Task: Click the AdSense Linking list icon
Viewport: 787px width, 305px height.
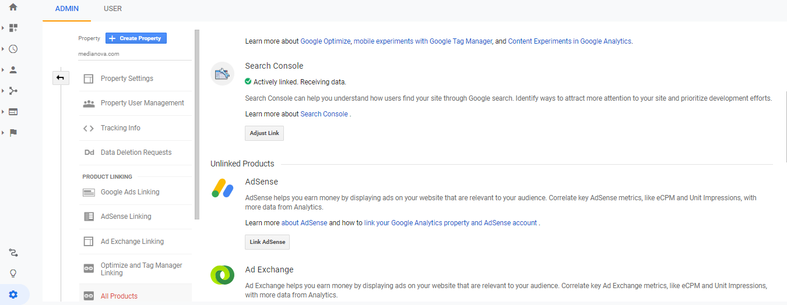Action: point(89,217)
